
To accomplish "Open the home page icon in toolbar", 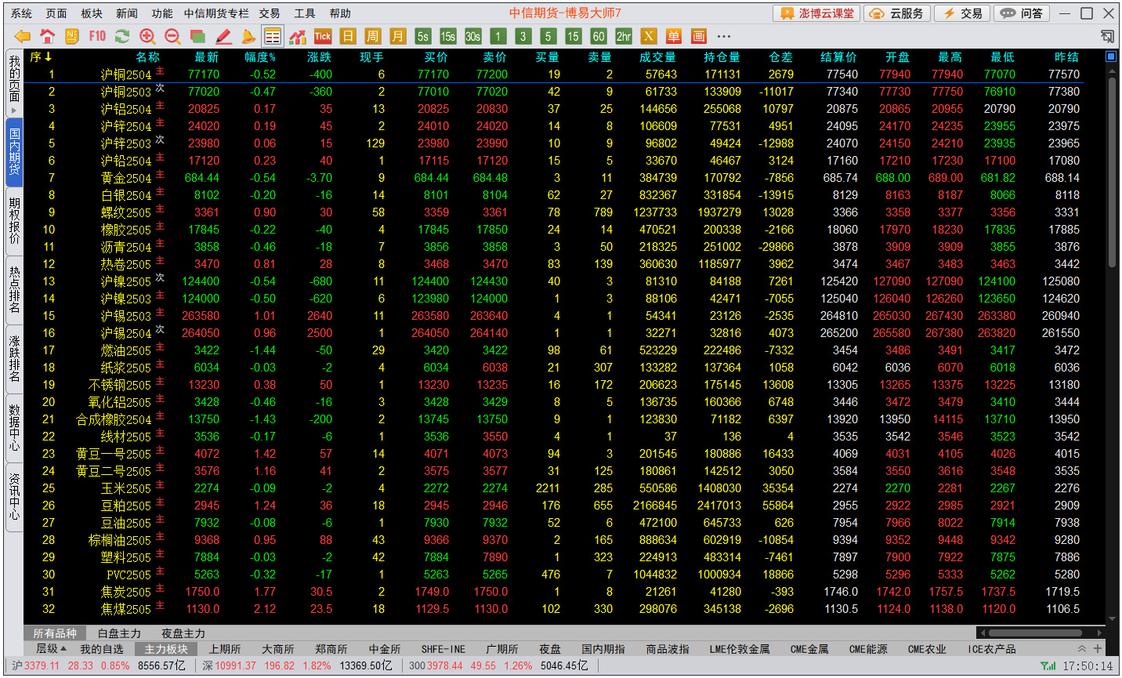I will pyautogui.click(x=47, y=36).
